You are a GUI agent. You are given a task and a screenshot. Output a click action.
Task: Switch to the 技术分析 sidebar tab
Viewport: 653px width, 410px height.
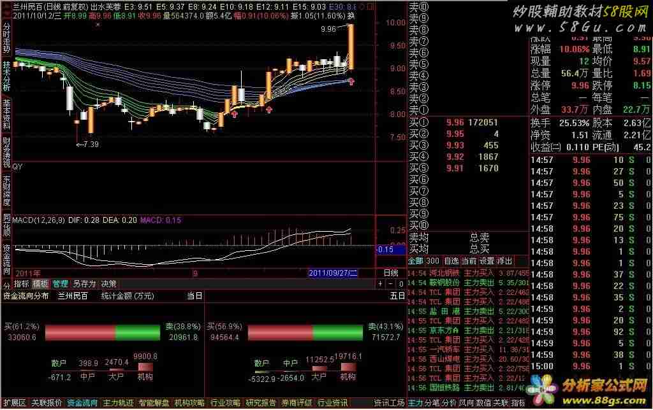pyautogui.click(x=6, y=76)
